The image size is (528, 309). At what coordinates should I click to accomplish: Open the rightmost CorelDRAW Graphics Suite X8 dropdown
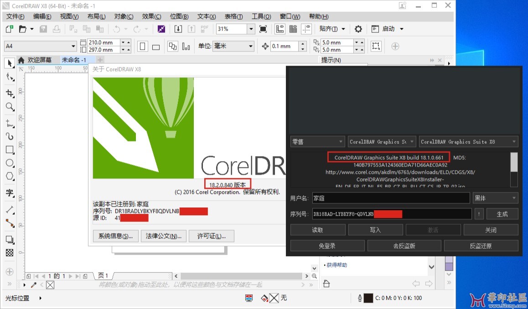(468, 142)
